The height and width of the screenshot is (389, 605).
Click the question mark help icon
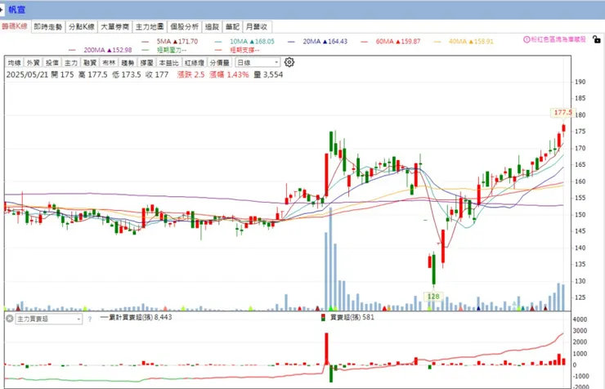coord(90,320)
